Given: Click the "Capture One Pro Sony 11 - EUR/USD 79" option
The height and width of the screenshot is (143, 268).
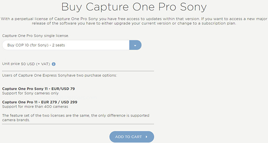Looking at the screenshot, I should [38, 89].
